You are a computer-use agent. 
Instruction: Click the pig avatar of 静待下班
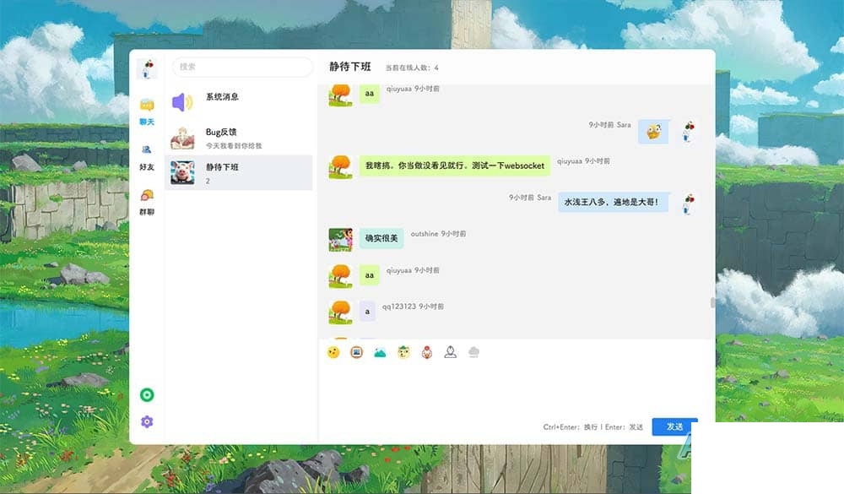coord(182,173)
